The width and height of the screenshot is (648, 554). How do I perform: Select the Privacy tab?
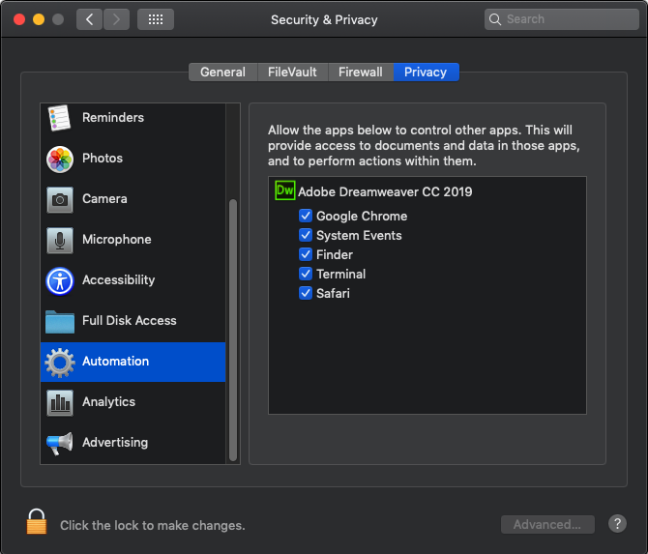(x=426, y=72)
